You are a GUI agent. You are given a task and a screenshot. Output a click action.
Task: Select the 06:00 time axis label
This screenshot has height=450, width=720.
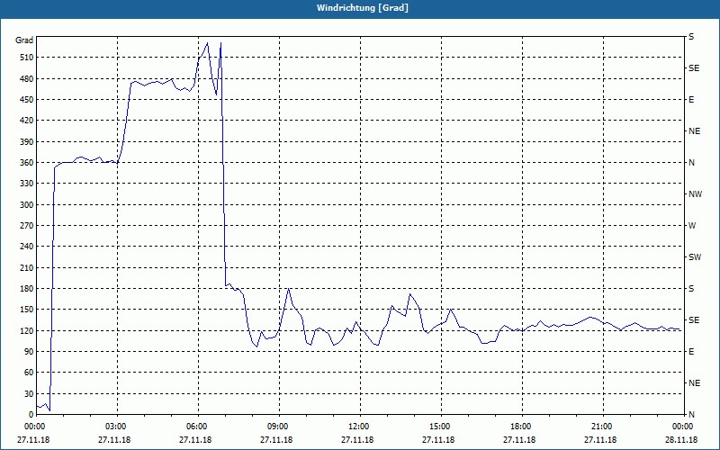coord(198,426)
